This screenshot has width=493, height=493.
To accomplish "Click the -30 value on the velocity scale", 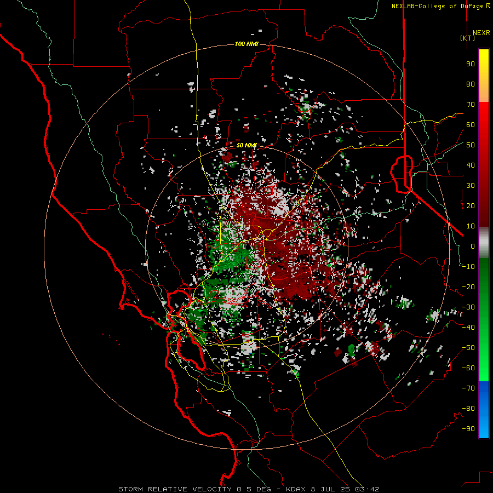I will click(468, 307).
